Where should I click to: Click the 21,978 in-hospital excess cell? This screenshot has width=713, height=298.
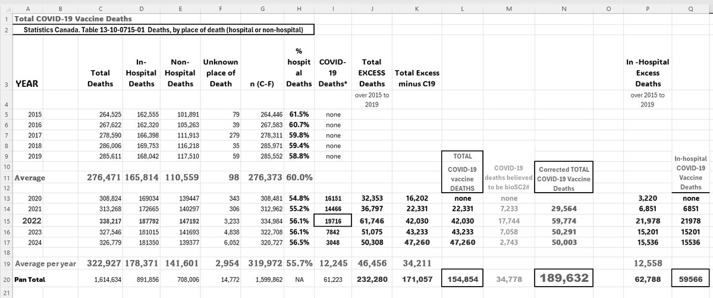(648, 221)
